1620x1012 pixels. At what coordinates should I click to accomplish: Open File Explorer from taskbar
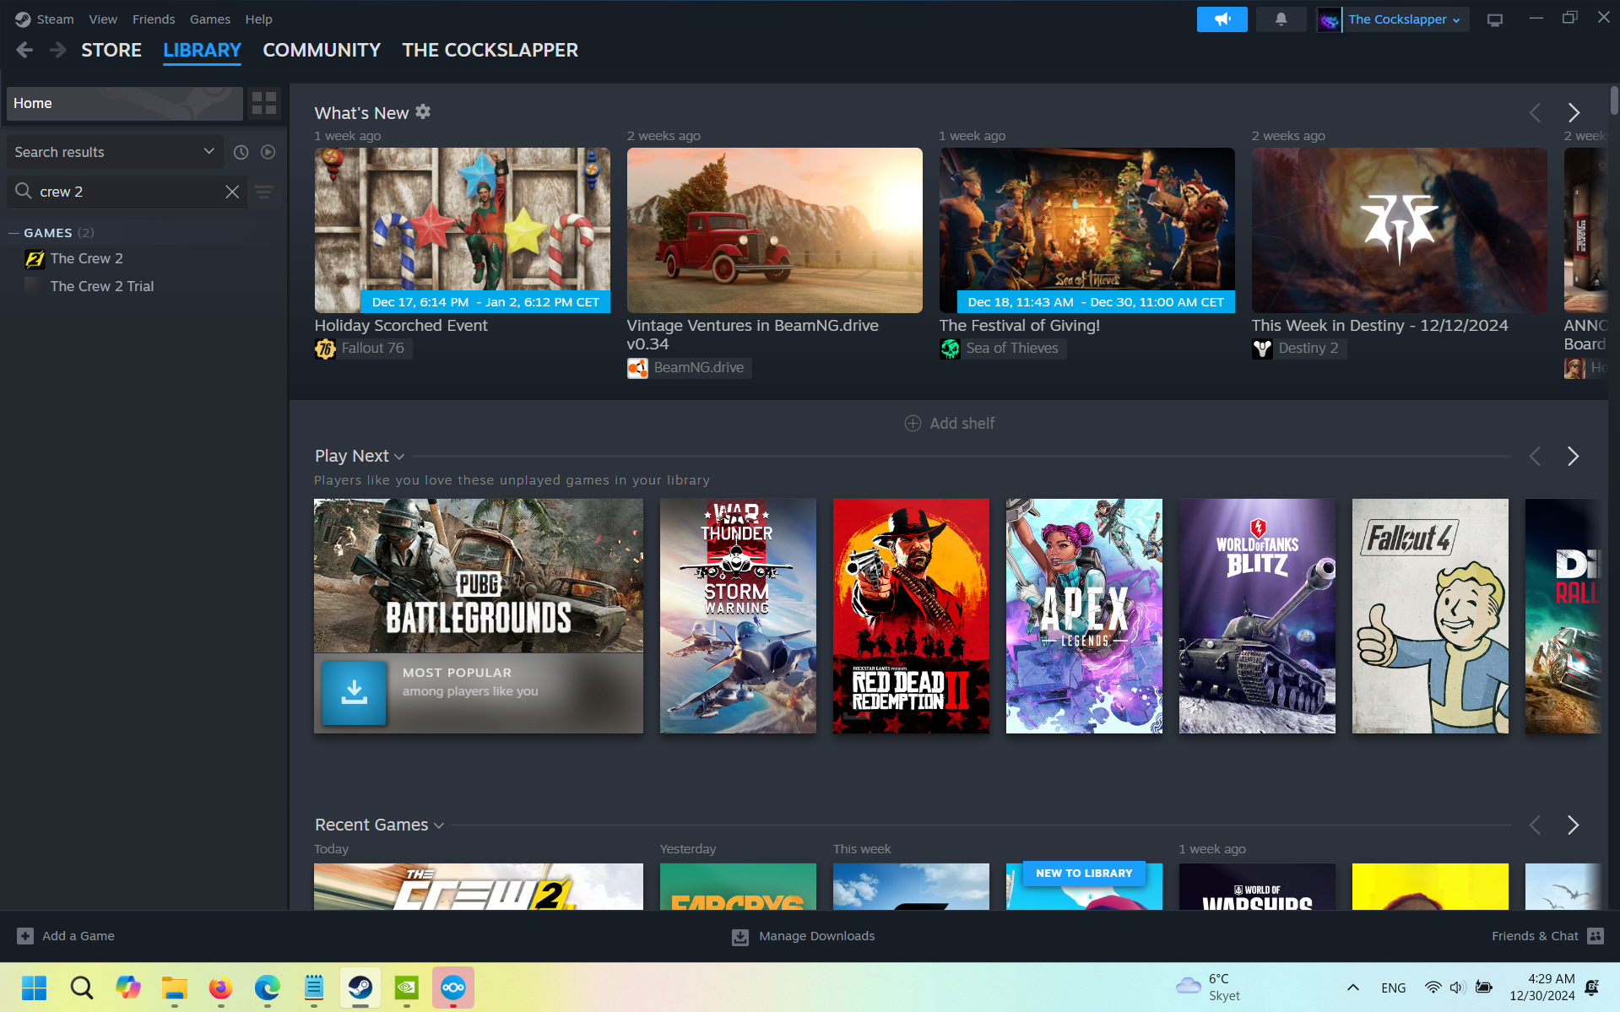coord(175,988)
